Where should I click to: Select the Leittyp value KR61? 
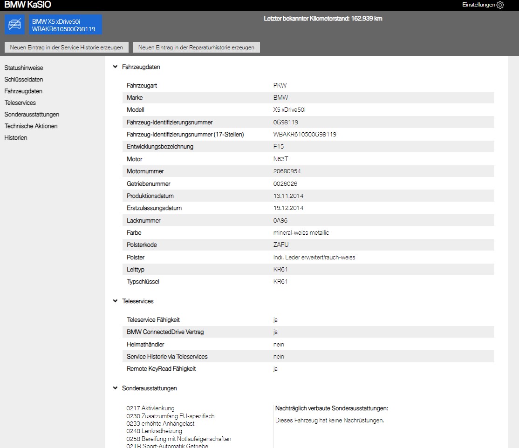coord(280,269)
